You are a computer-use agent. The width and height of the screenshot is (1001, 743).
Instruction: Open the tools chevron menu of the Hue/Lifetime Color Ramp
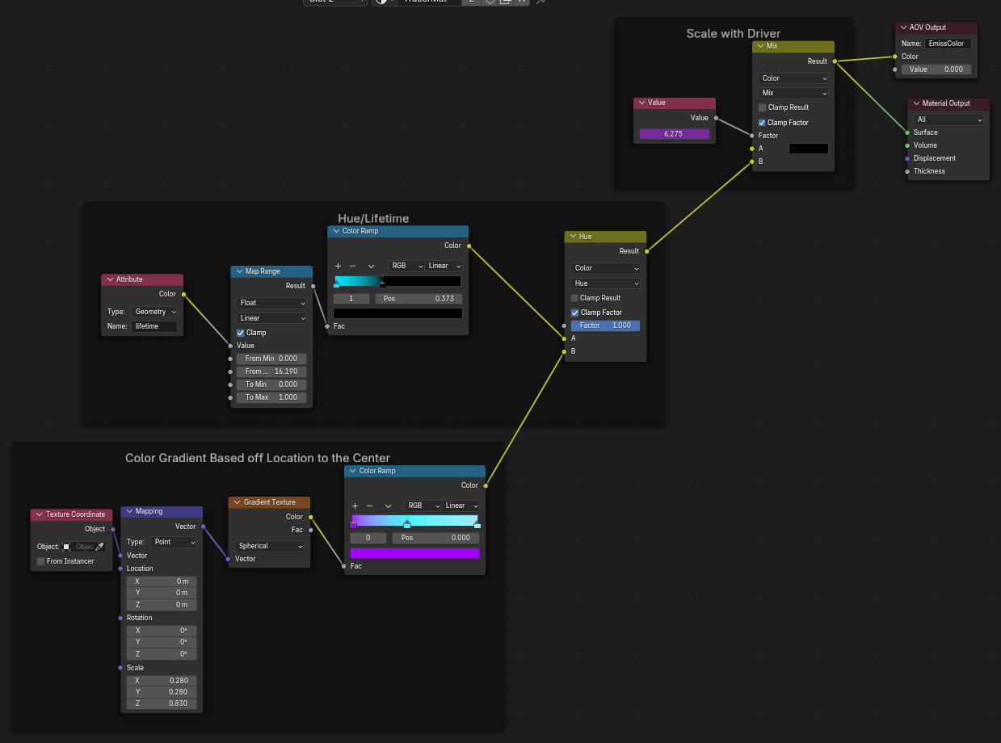(x=371, y=266)
